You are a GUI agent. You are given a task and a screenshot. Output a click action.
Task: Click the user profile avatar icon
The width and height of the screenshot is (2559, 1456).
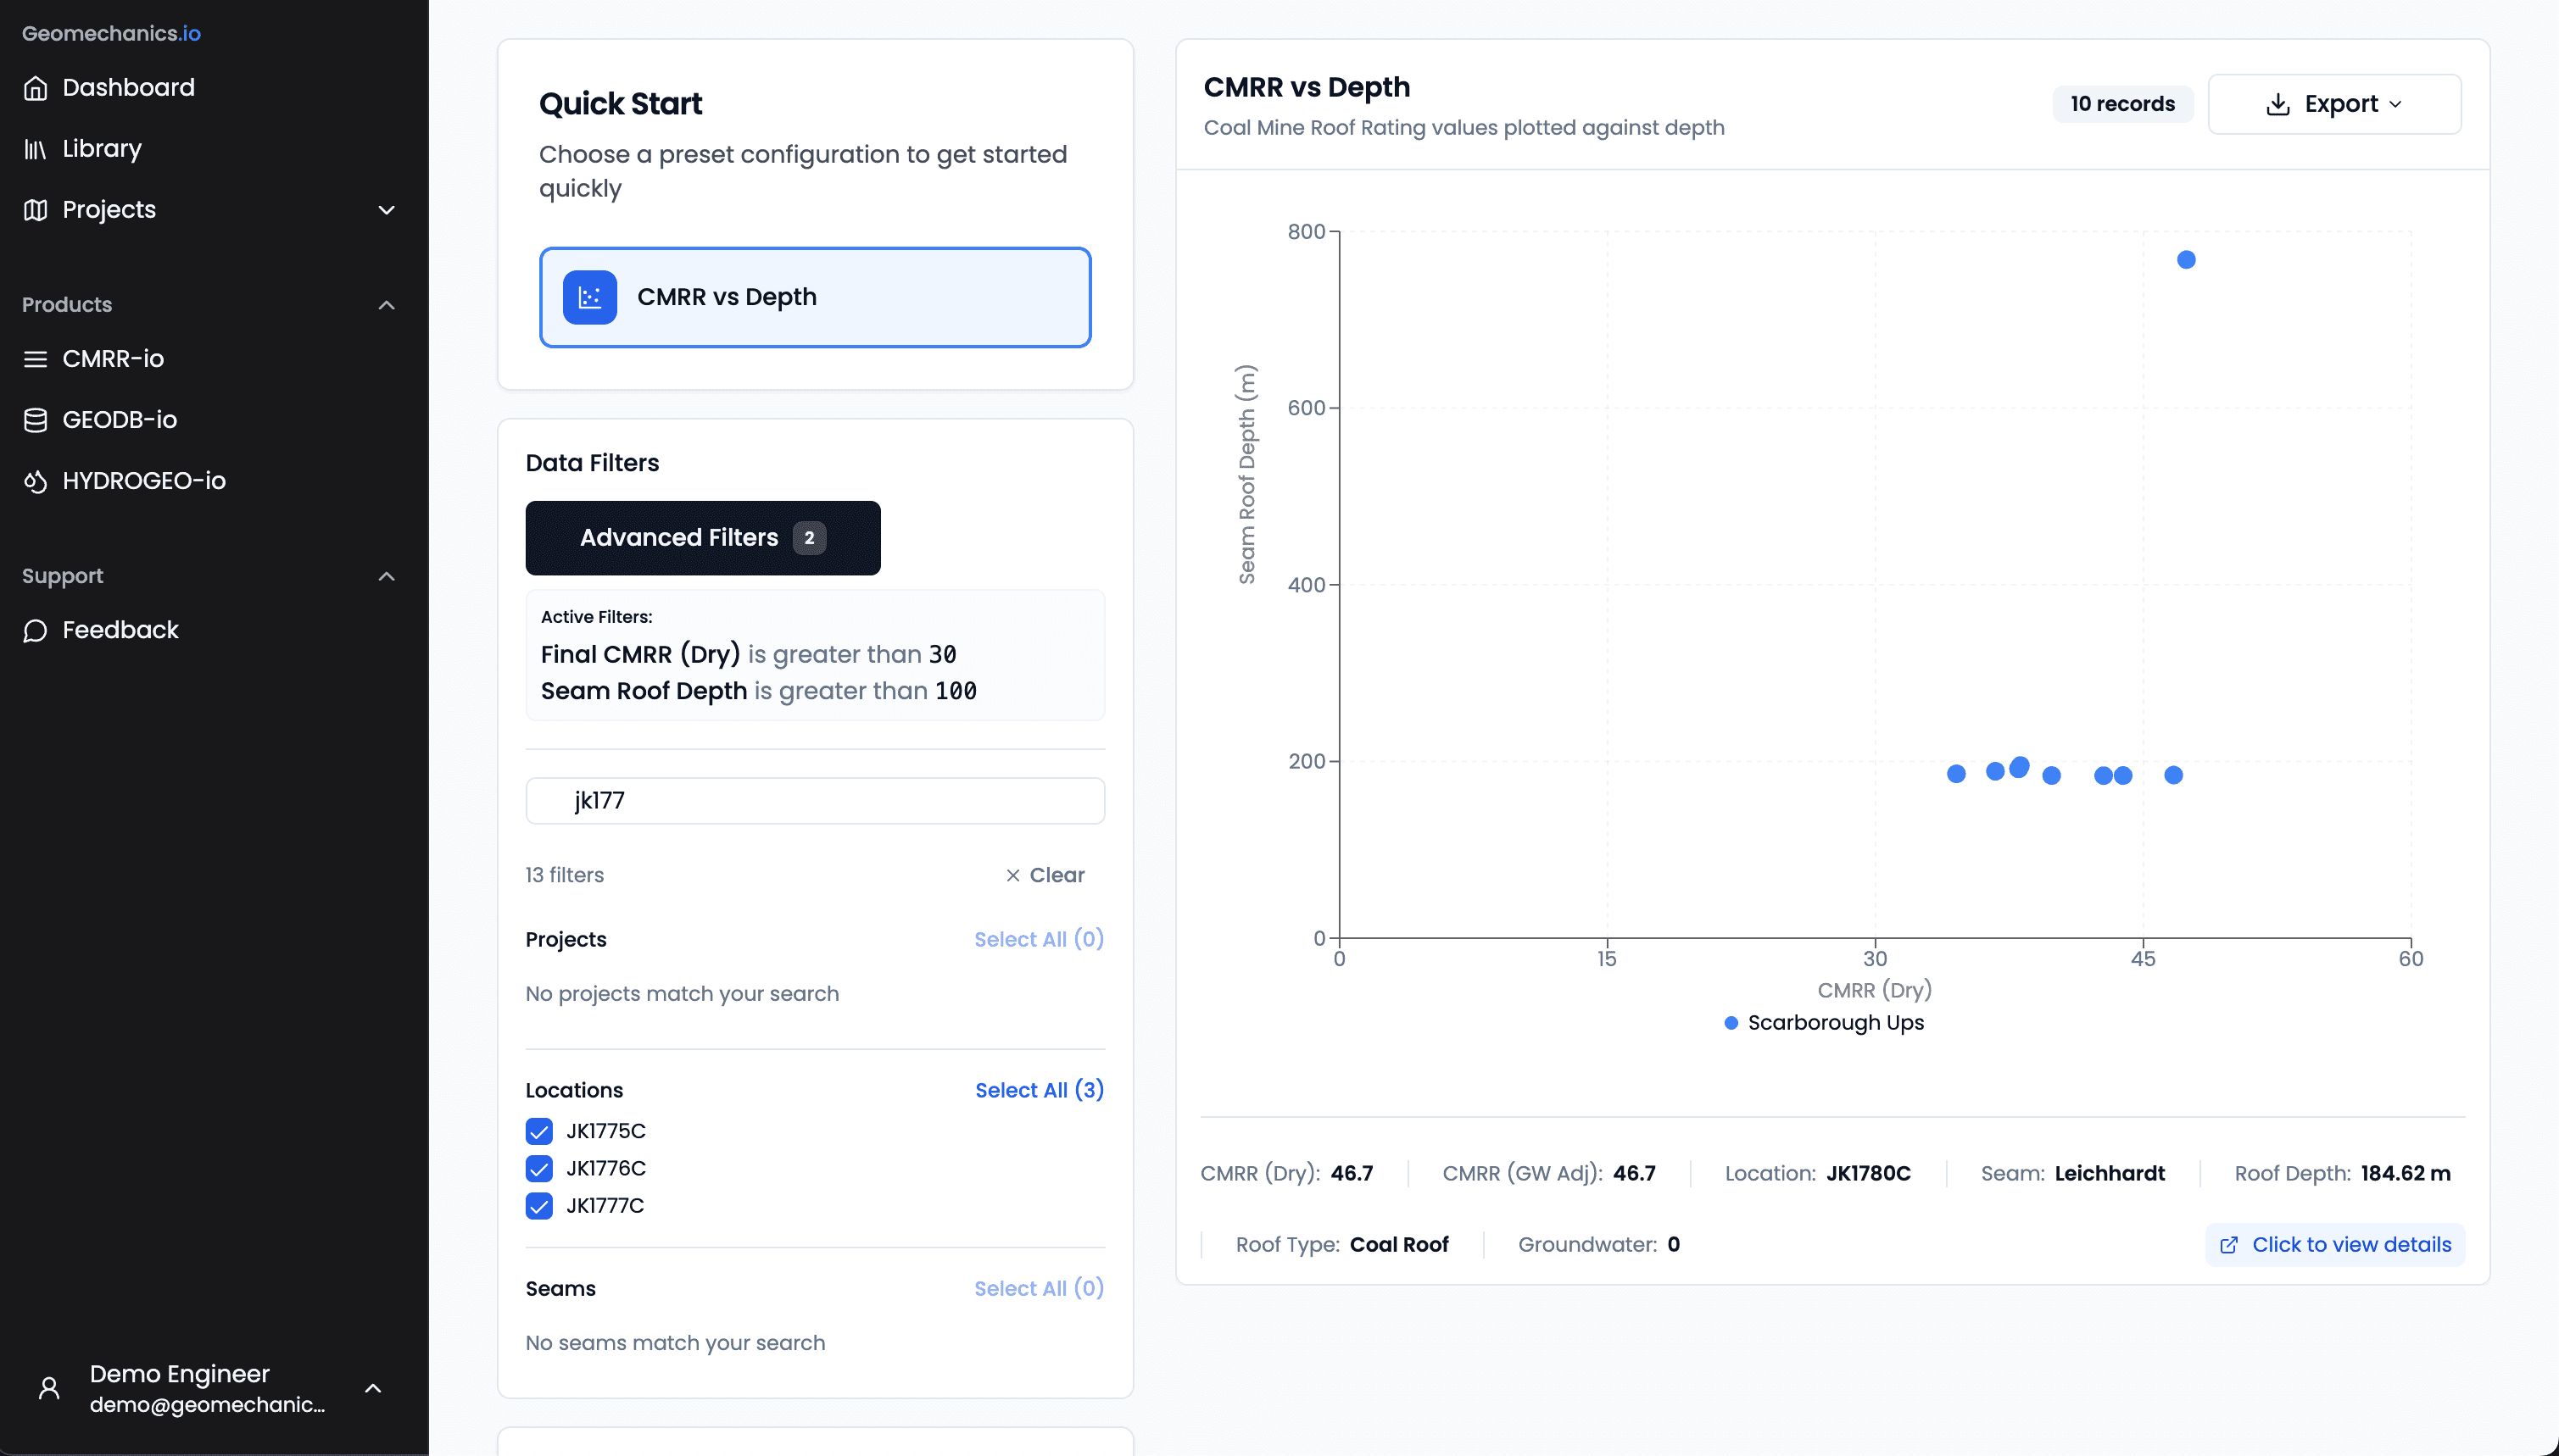(49, 1387)
